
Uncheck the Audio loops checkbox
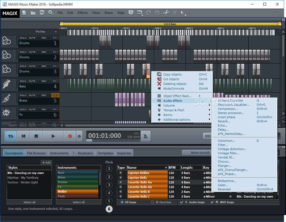tap(182, 202)
